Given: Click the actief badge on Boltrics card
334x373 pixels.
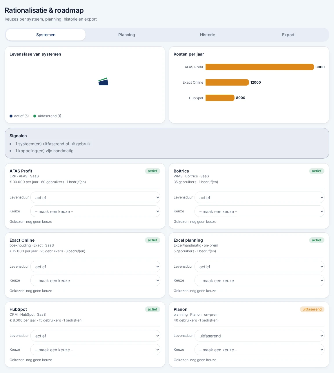Looking at the screenshot, I should [317, 171].
